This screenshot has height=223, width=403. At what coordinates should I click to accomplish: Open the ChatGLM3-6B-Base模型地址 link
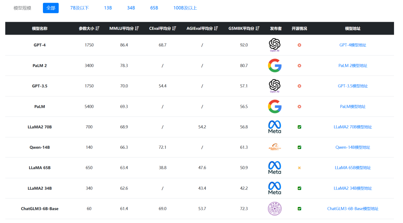pos(353,209)
